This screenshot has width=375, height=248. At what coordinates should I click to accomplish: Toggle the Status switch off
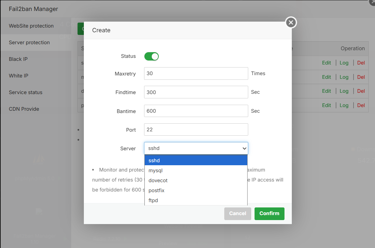pyautogui.click(x=151, y=57)
